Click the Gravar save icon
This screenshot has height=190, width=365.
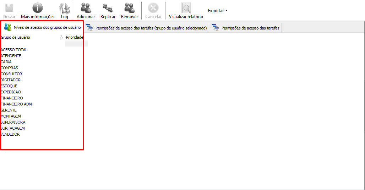(9, 8)
